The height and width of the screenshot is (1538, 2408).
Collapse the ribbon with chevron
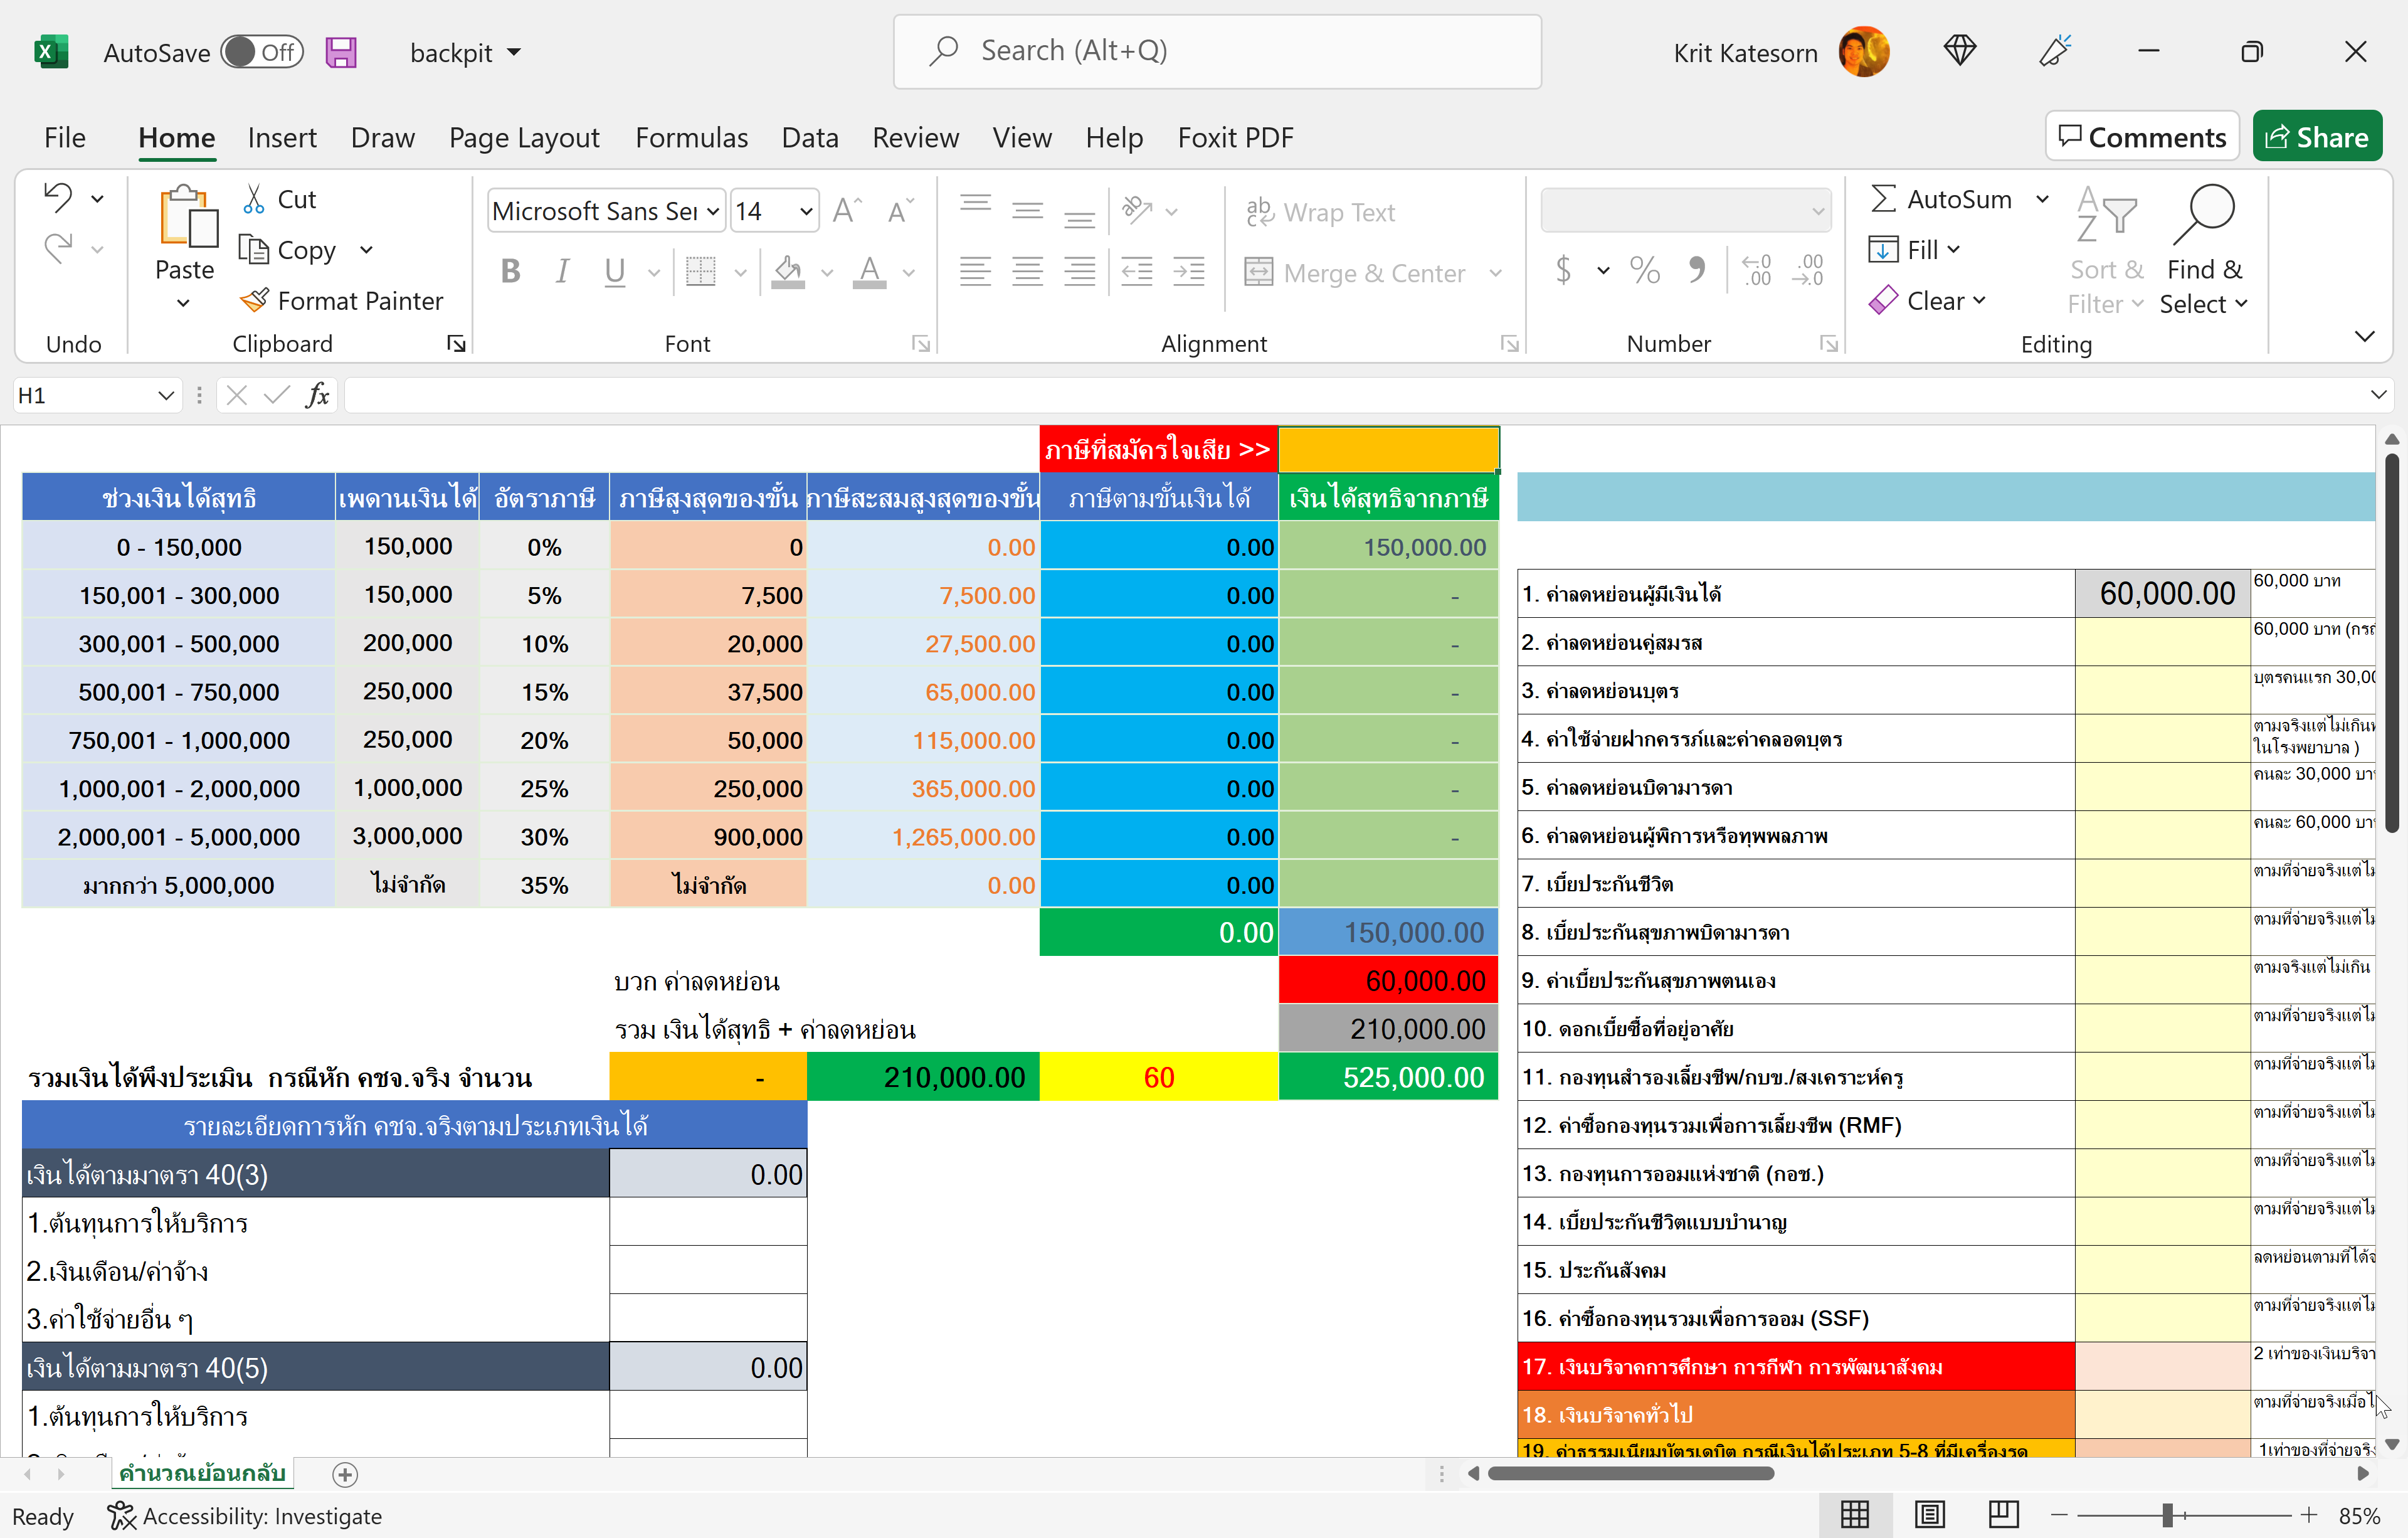click(2364, 337)
